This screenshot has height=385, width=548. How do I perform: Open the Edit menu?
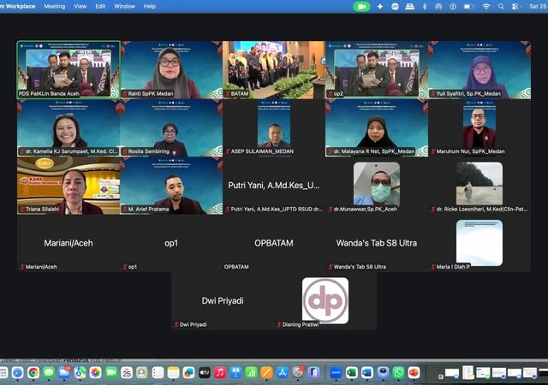point(100,6)
